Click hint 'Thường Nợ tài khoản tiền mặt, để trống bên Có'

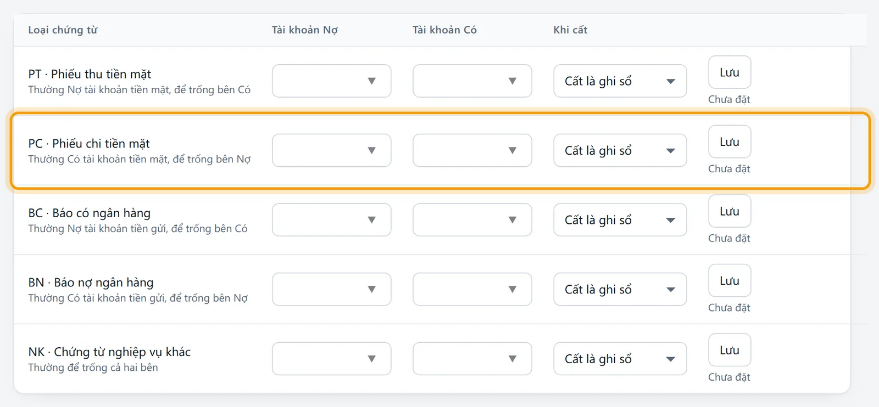tap(140, 90)
